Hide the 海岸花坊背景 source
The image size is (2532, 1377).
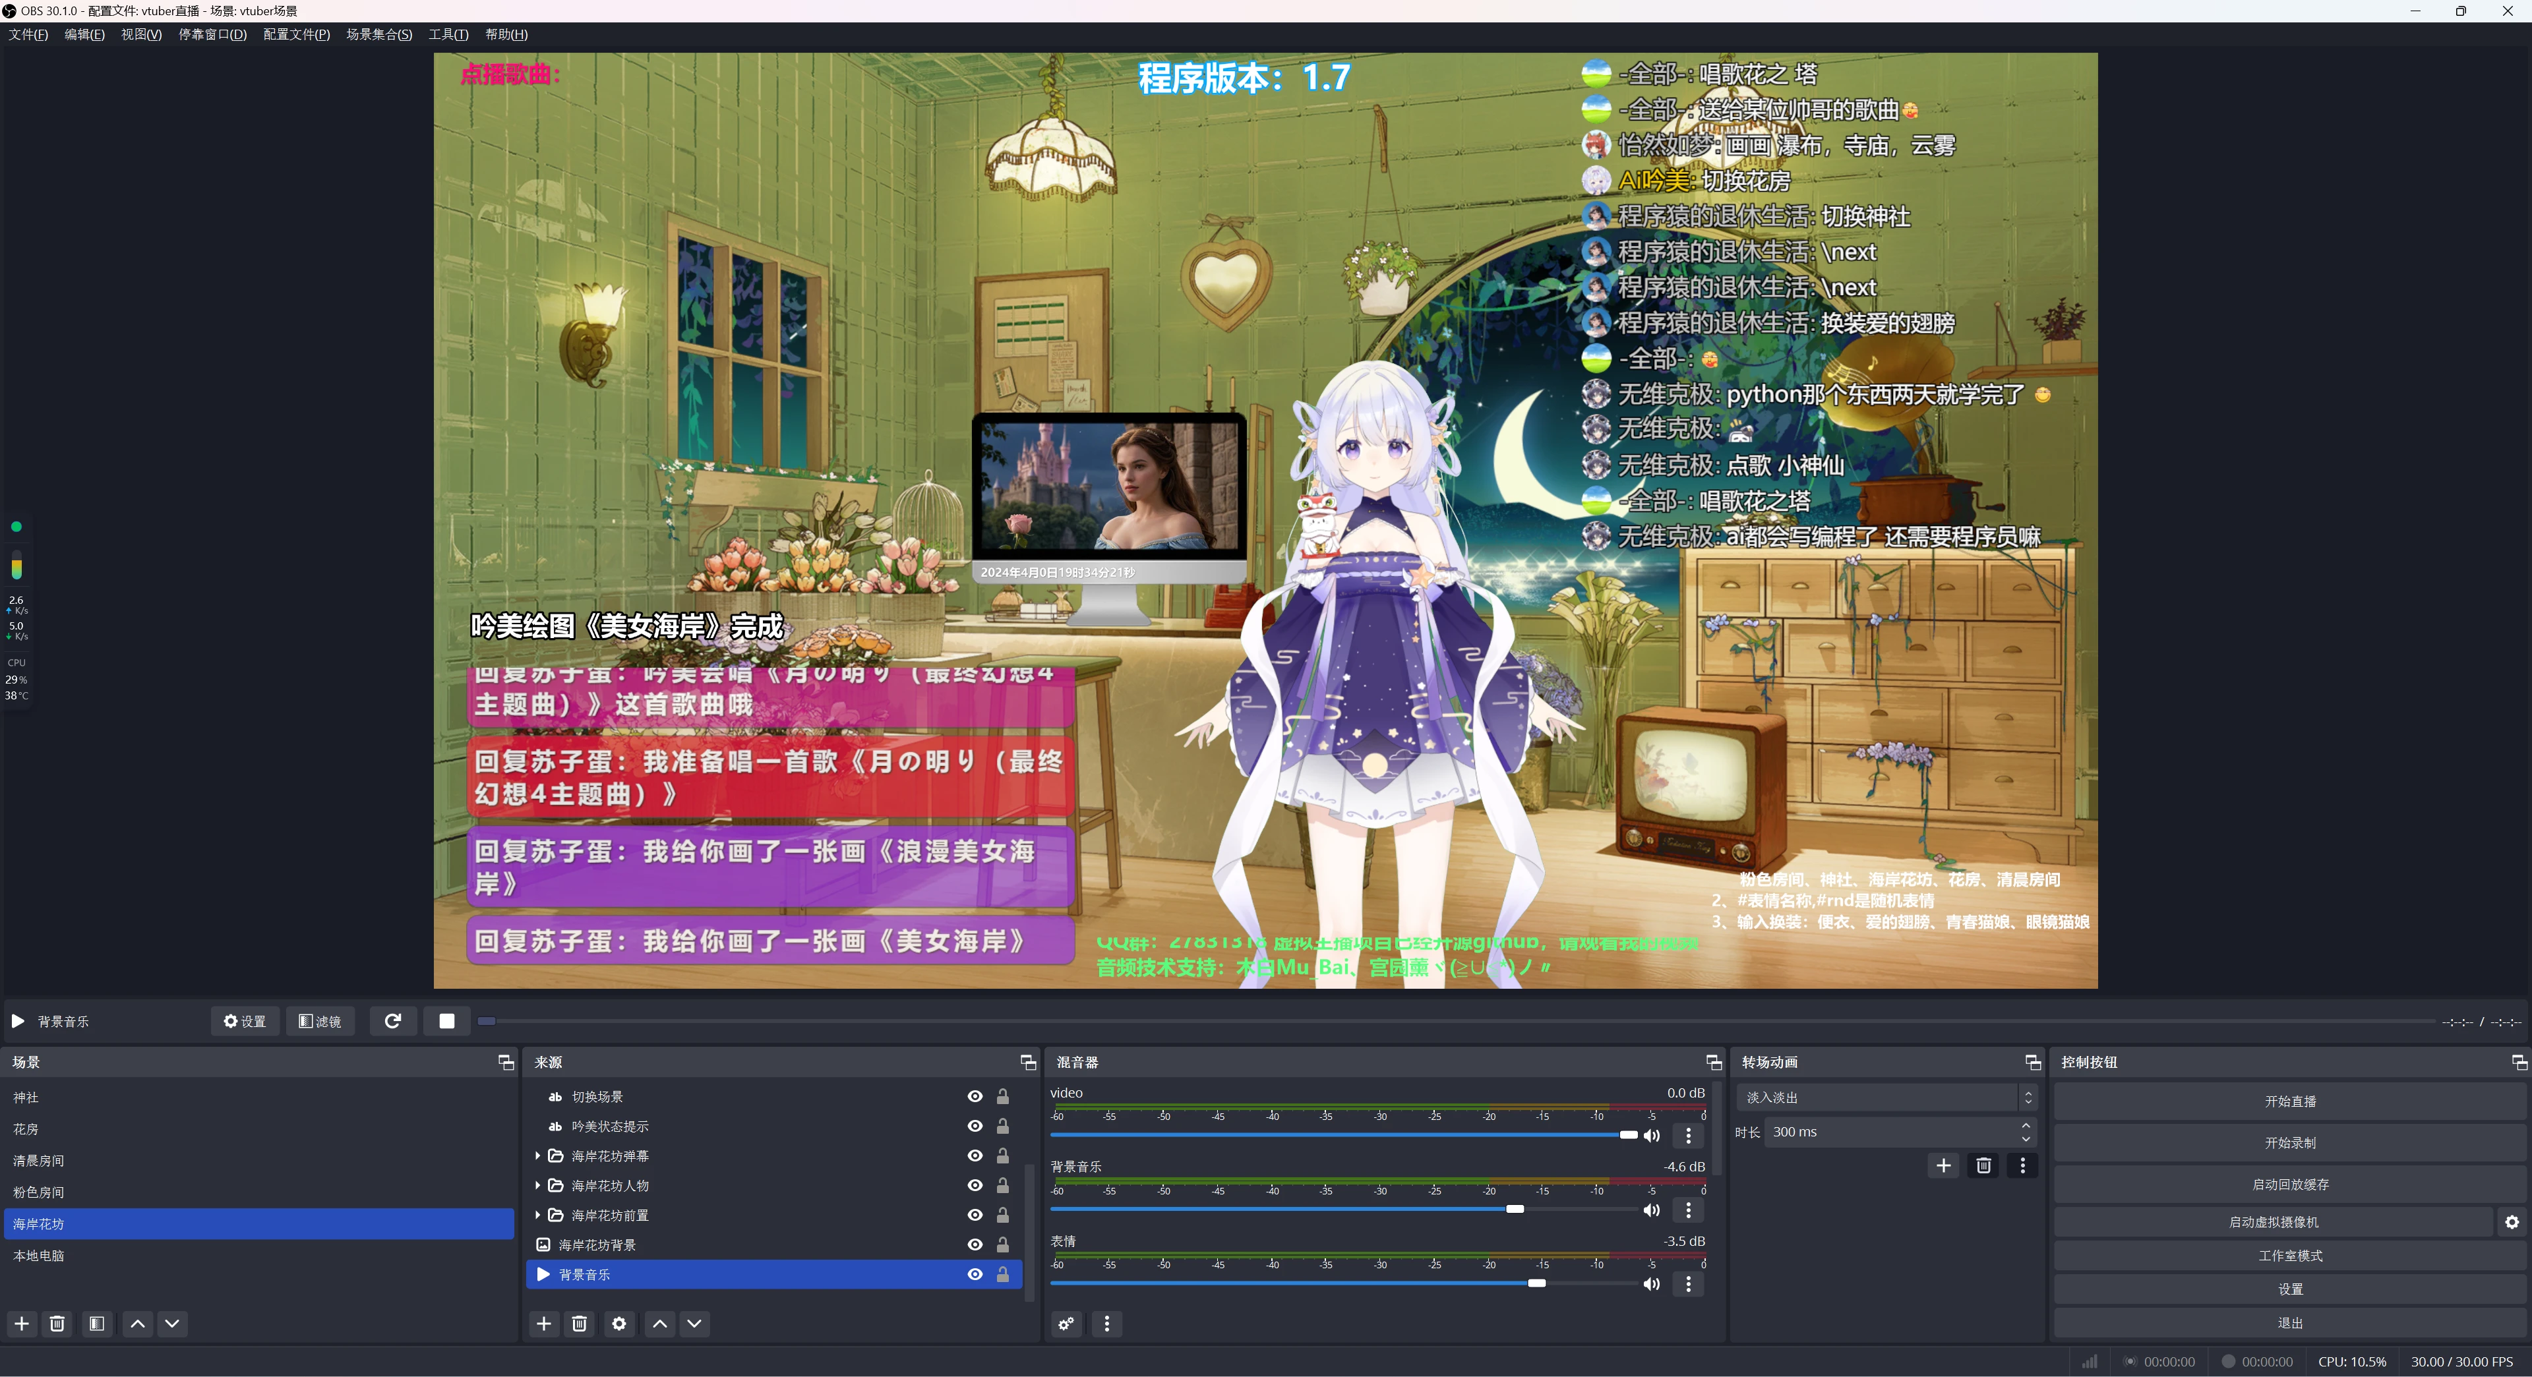coord(974,1243)
